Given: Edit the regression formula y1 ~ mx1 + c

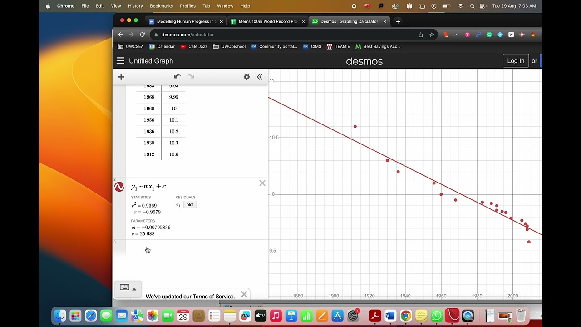Looking at the screenshot, I should click(148, 187).
